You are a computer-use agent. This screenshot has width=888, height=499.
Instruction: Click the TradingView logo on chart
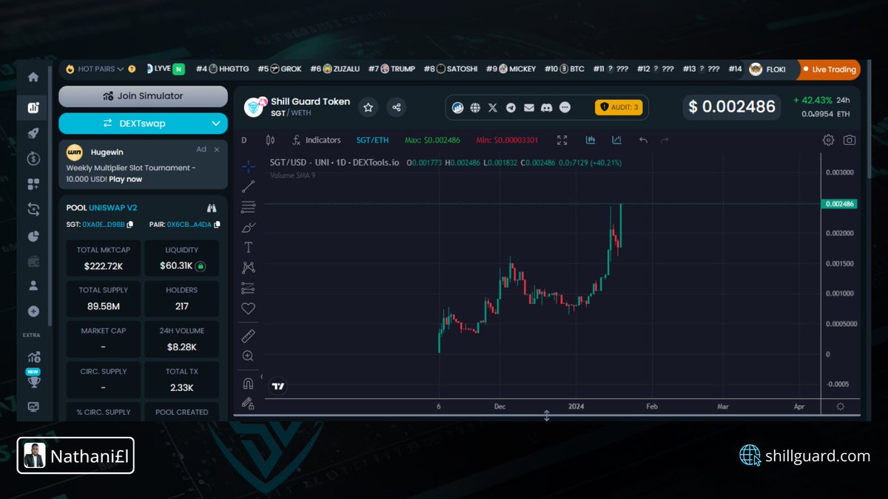[278, 385]
